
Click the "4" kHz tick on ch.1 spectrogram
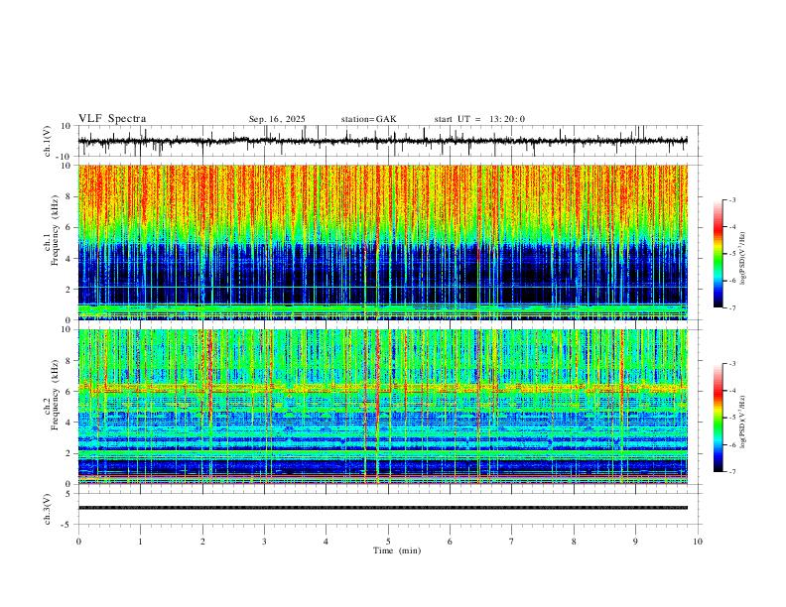pos(69,259)
